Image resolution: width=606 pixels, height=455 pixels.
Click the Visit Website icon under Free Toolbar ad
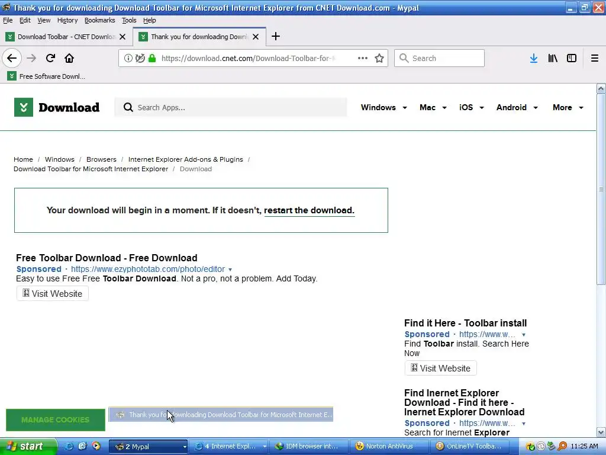point(26,293)
